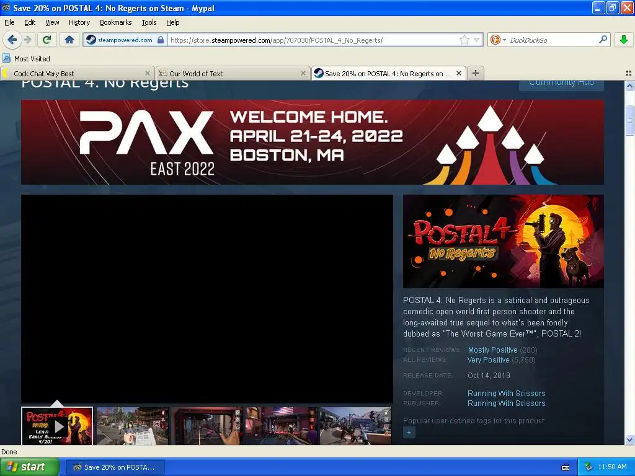Click the vertical scrollbar thumb
Viewport: 635px width, 476px height.
click(629, 120)
